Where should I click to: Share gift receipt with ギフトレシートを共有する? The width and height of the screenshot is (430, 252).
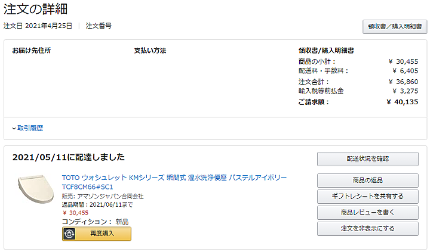click(x=368, y=196)
